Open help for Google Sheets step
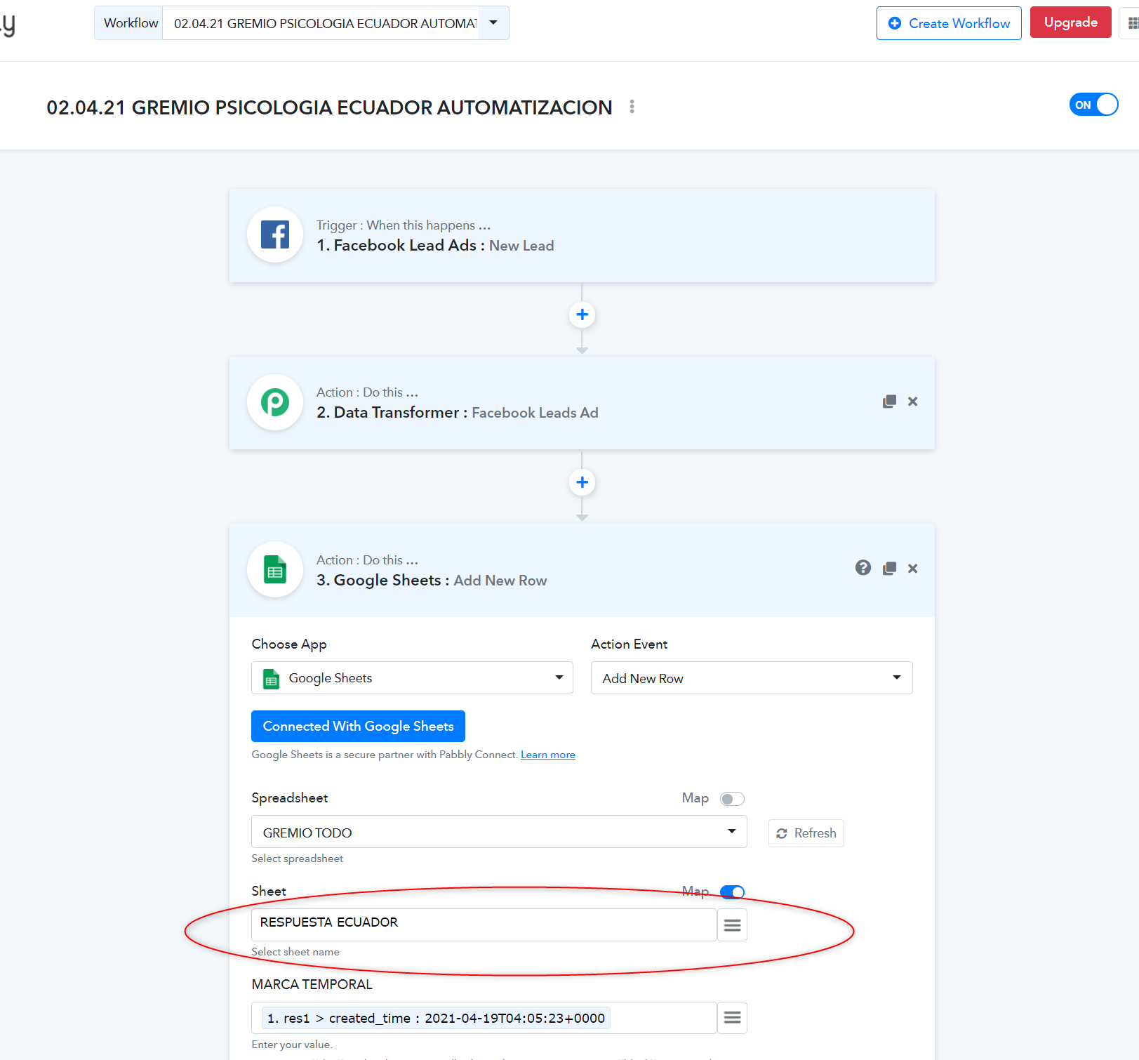Viewport: 1139px width, 1060px height. pyautogui.click(x=863, y=568)
